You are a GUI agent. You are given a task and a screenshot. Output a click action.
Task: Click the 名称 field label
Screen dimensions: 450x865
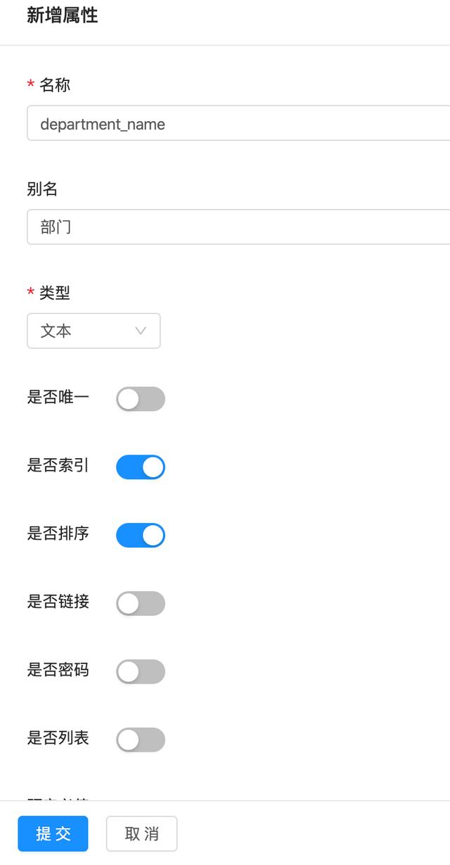[x=55, y=85]
